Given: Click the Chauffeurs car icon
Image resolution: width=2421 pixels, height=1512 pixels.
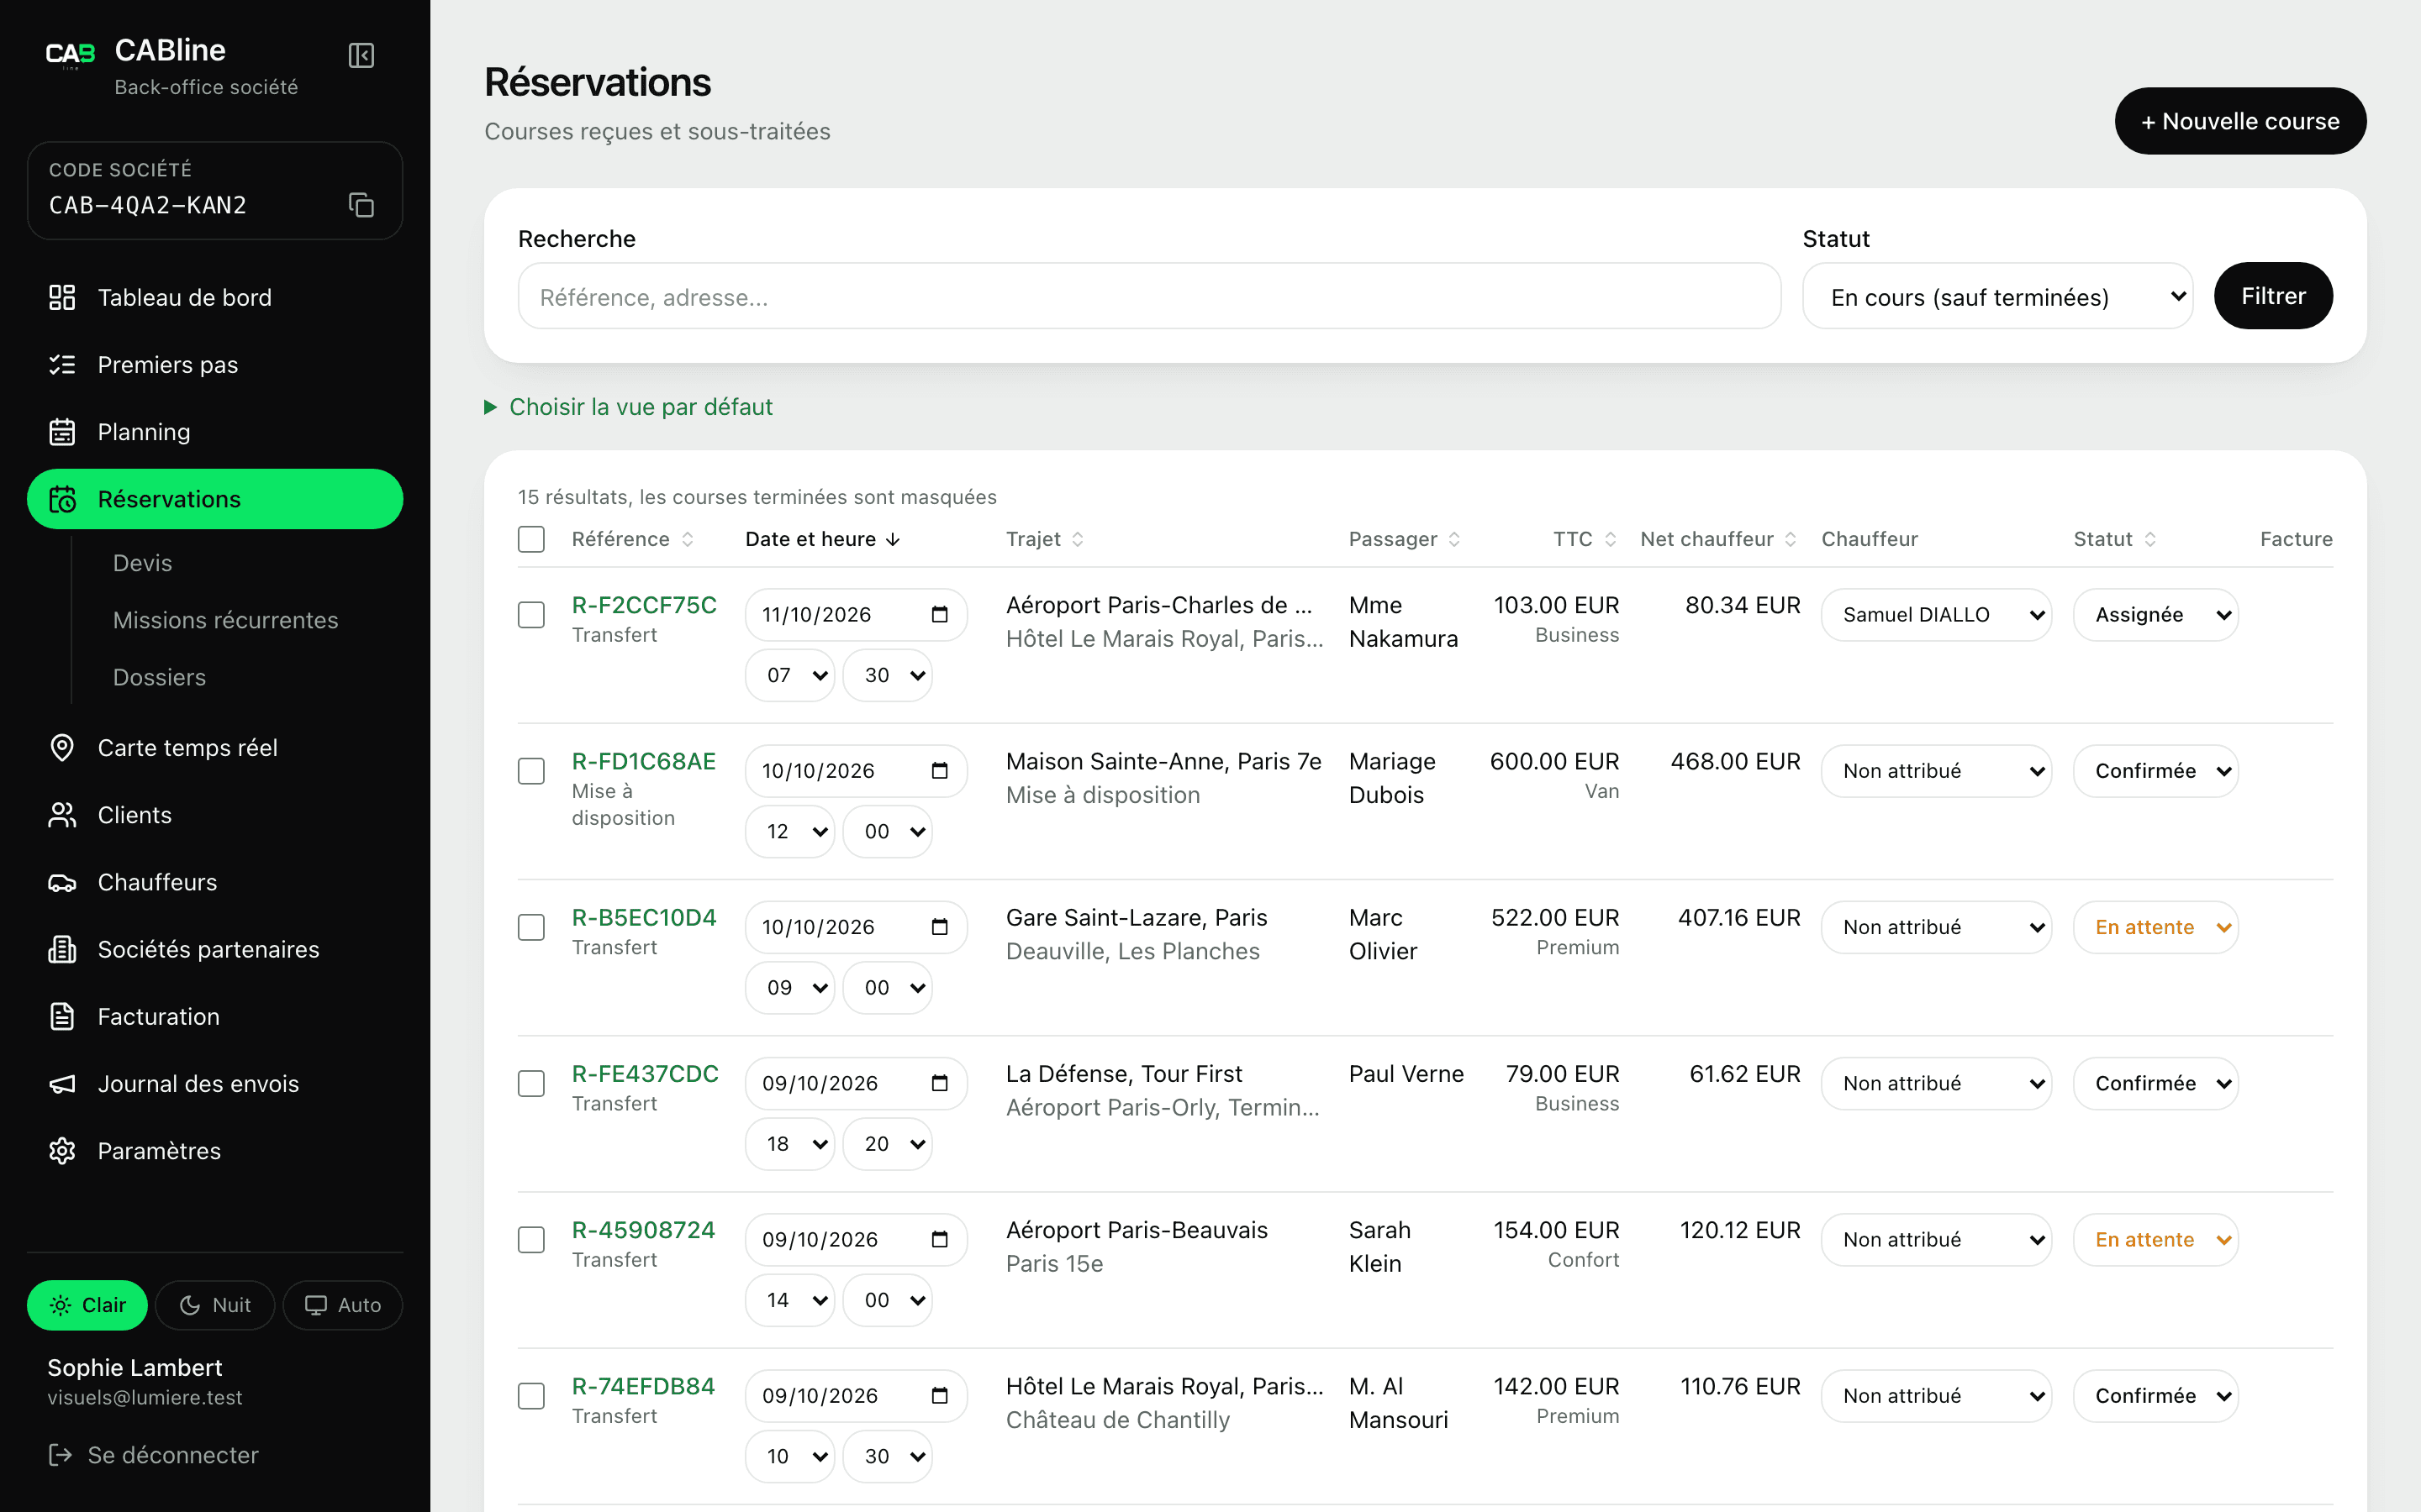Looking at the screenshot, I should coord(62,882).
